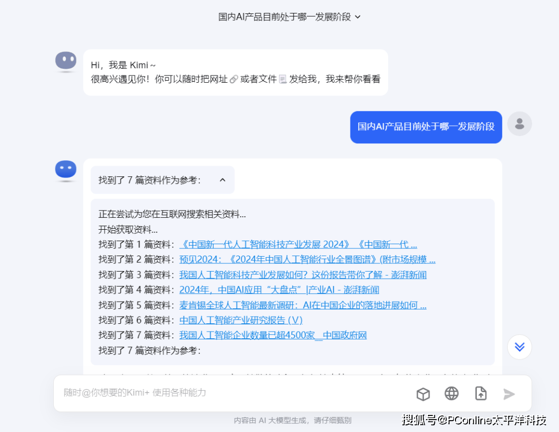Open link 《中国新一代人工智能科技产业发展 2024》
The image size is (559, 432).
point(298,245)
